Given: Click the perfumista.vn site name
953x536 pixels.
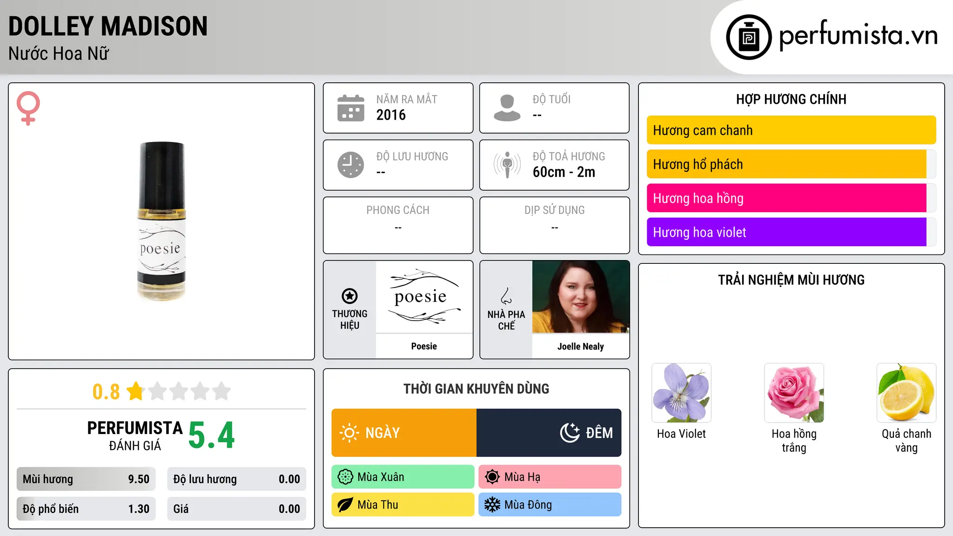Looking at the screenshot, I should (x=858, y=35).
